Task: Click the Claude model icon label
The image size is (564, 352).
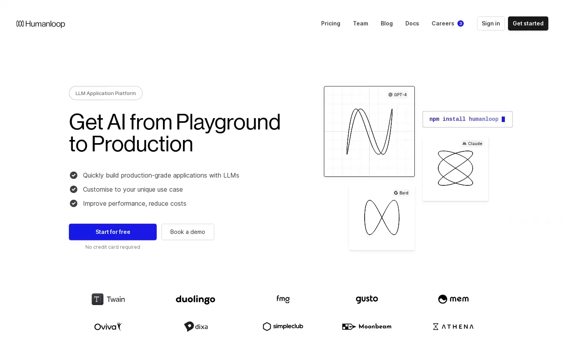Action: [472, 144]
